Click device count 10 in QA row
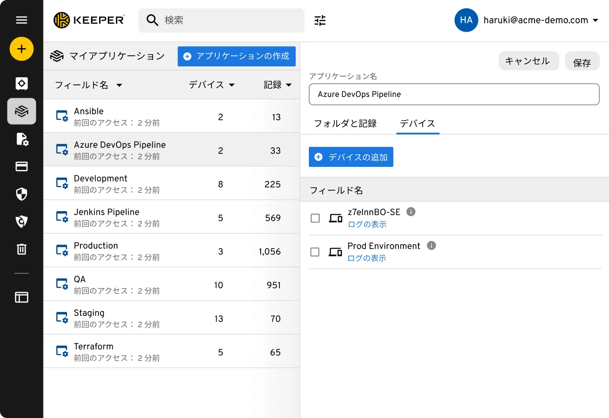The image size is (609, 418). (x=218, y=285)
